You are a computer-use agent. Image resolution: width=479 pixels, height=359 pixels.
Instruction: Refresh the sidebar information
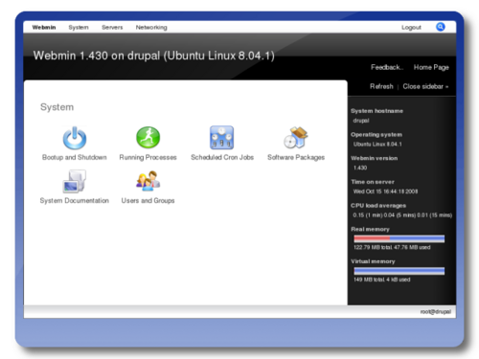tap(381, 86)
